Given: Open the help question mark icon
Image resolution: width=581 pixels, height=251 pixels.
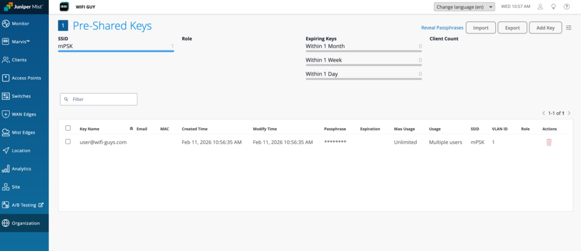Looking at the screenshot, I should point(566,7).
